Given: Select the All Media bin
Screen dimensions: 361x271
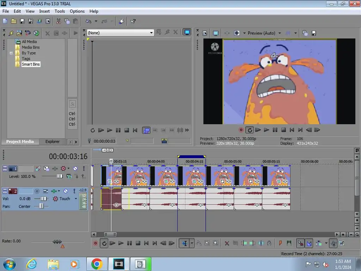Looking at the screenshot, I should (x=29, y=42).
